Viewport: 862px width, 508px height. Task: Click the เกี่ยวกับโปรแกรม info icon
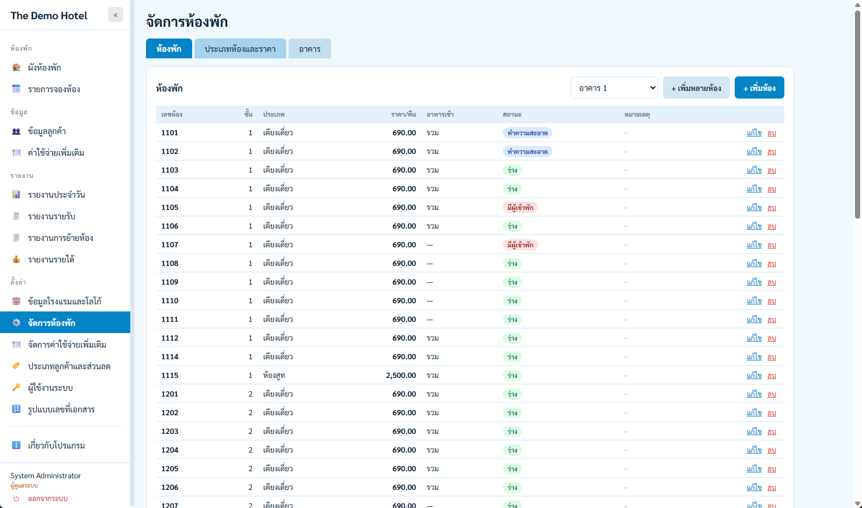pos(16,446)
